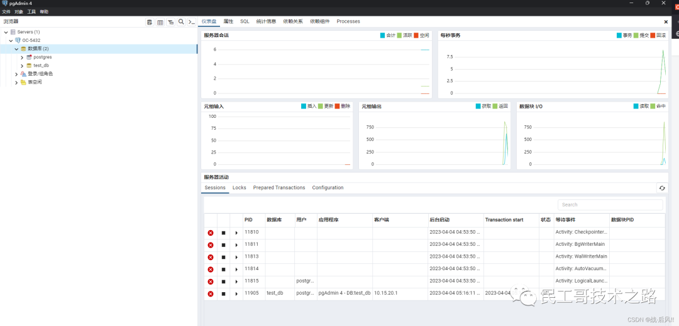Select the 'pgAdmin 4 - DB:test_db' cell

click(345, 293)
